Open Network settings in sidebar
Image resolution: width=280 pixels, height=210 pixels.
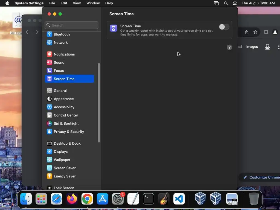tap(69, 42)
